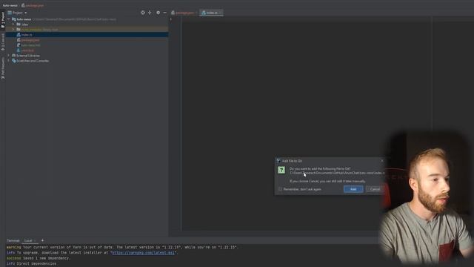This screenshot has height=267, width=474.
Task: Click the expand all icon in Project panel
Action: coord(150,13)
